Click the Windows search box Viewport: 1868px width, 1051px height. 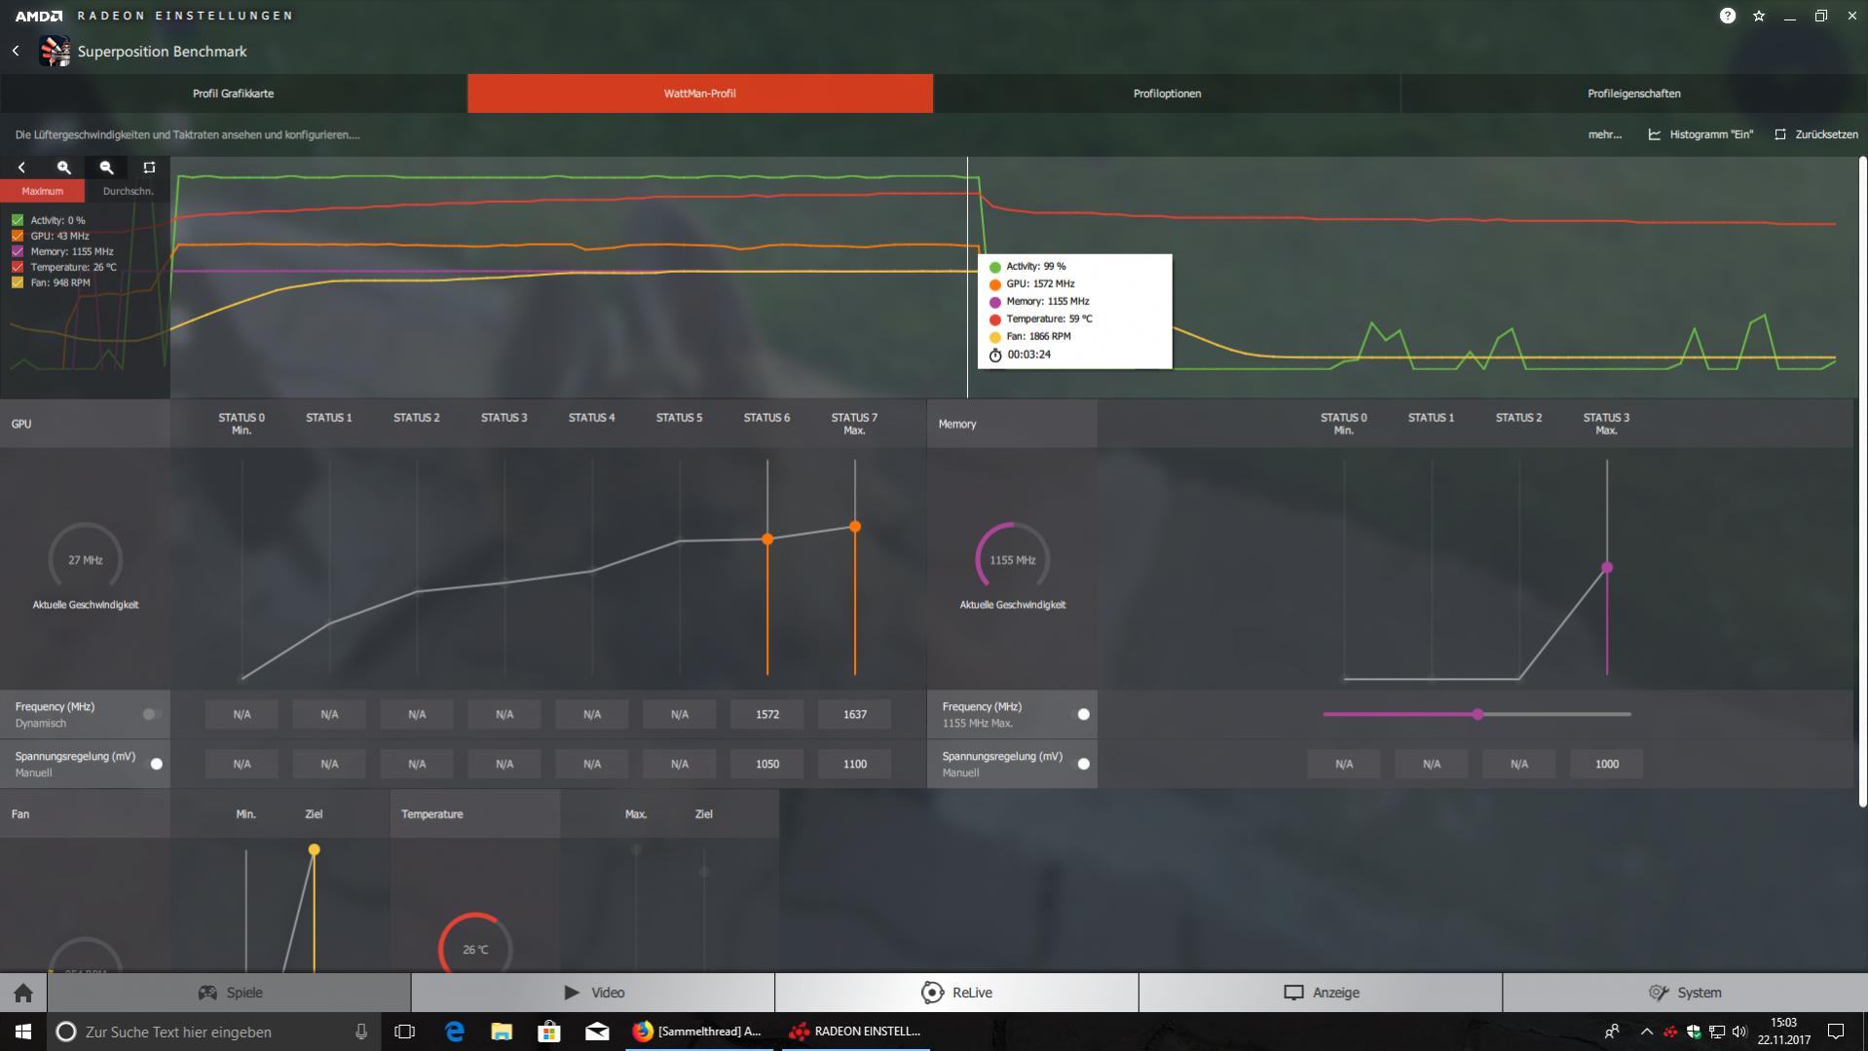(x=212, y=1032)
